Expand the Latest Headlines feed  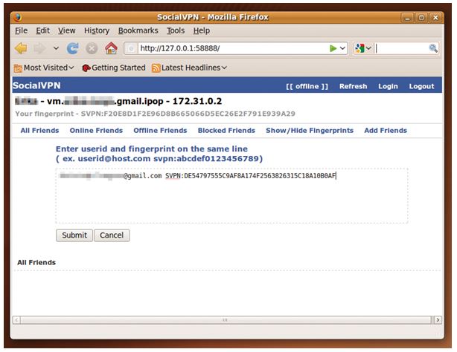190,68
